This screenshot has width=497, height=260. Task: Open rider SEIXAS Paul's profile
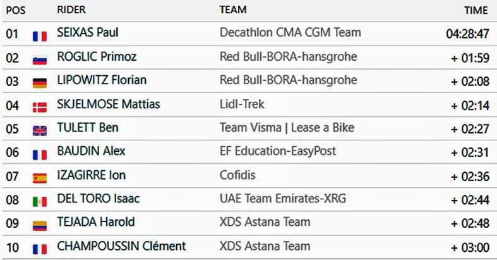(x=88, y=32)
